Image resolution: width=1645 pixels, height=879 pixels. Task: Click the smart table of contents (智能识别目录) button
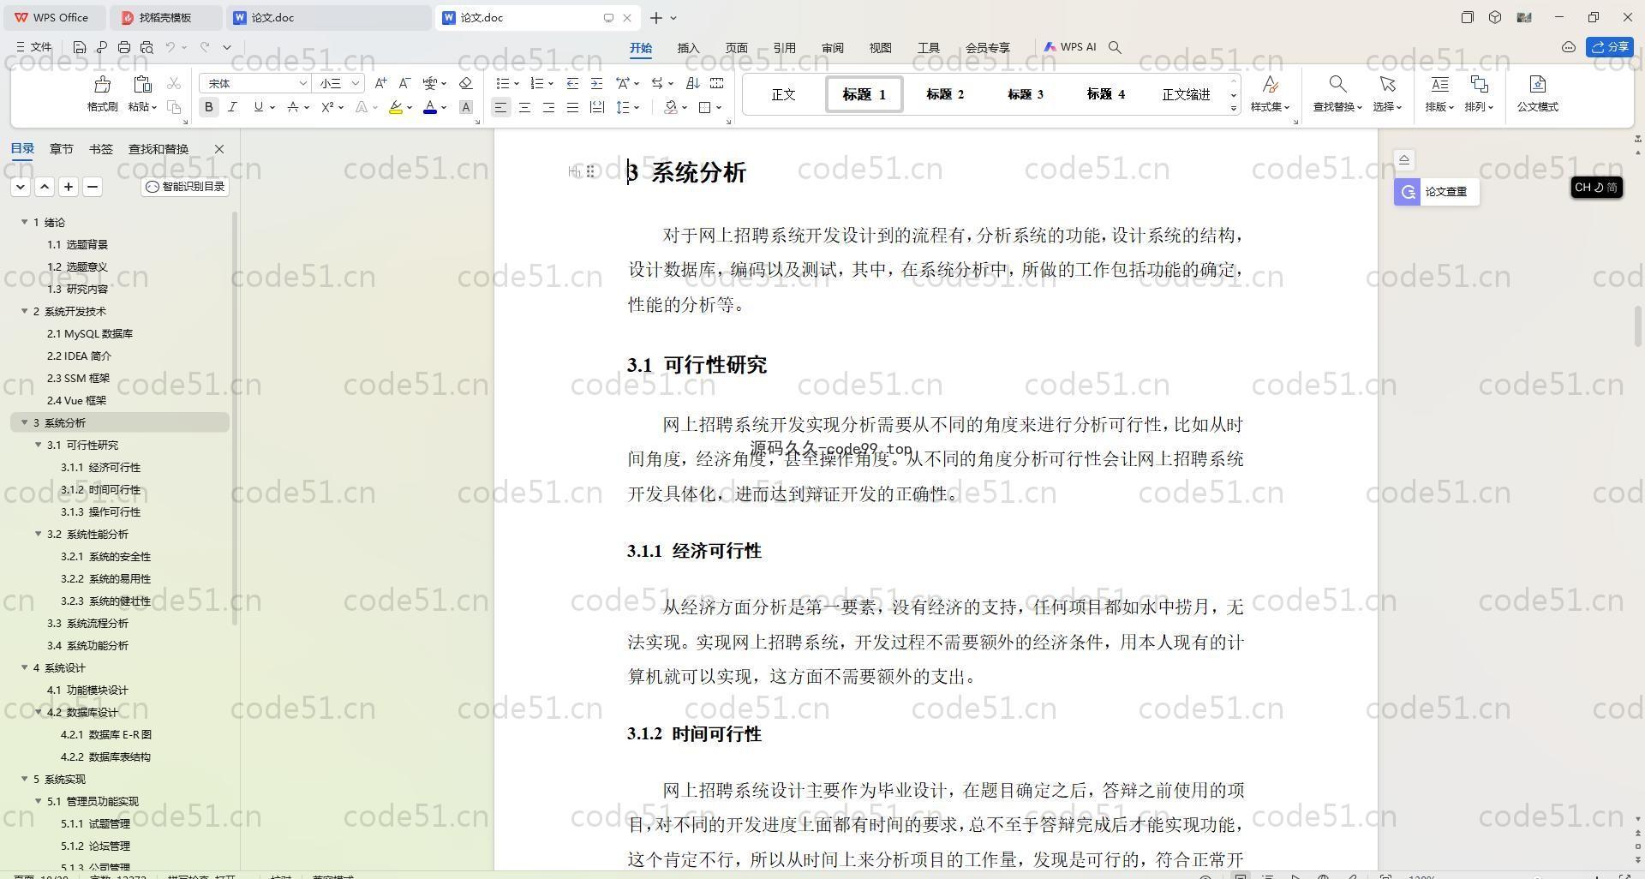(x=185, y=186)
